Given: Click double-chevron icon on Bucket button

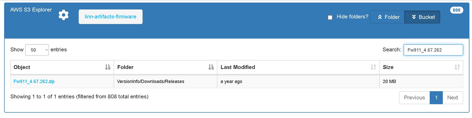Looking at the screenshot, I should [414, 17].
